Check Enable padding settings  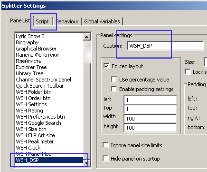tap(114, 89)
